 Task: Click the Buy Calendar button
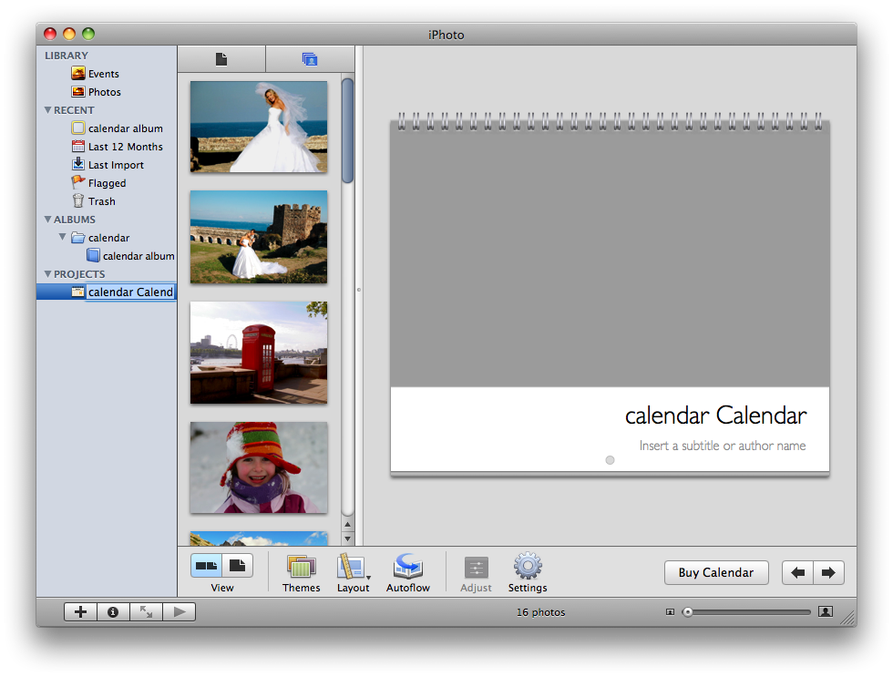(716, 573)
